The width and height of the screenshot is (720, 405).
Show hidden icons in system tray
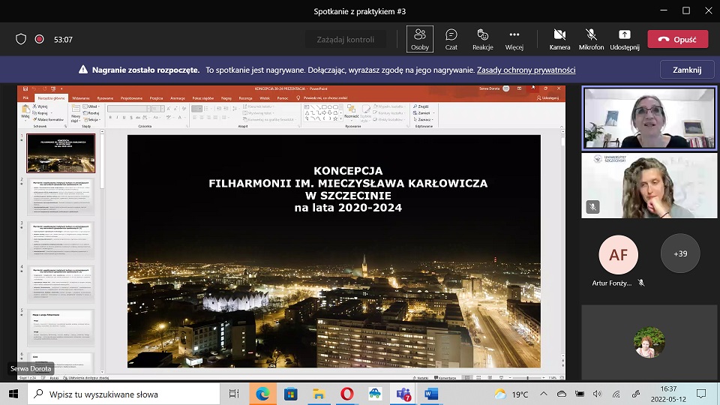point(545,394)
